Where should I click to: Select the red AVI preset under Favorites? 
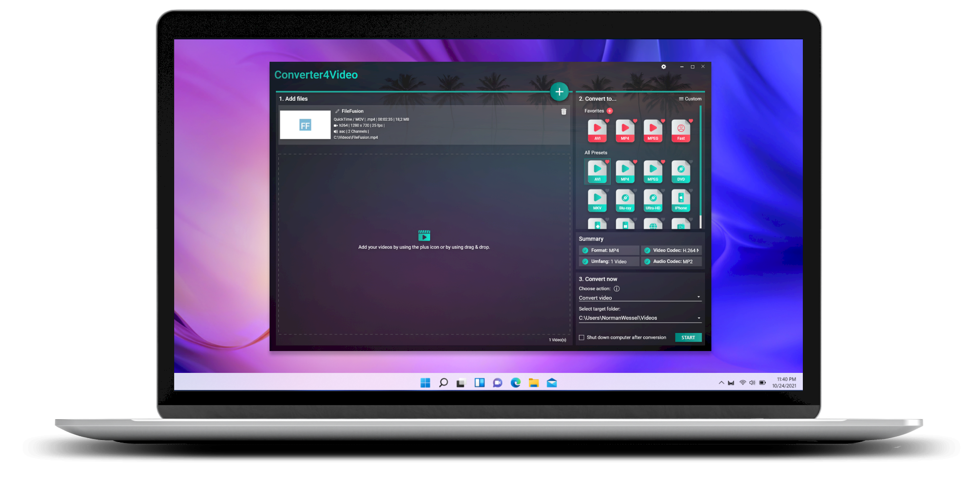pyautogui.click(x=597, y=130)
